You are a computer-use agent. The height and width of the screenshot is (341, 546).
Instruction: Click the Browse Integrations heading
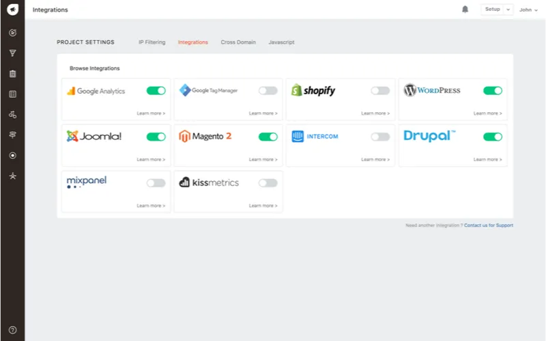pos(94,68)
